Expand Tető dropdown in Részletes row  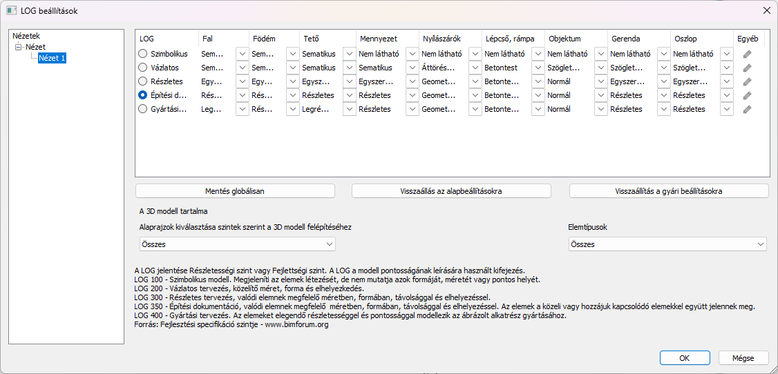[x=350, y=81]
